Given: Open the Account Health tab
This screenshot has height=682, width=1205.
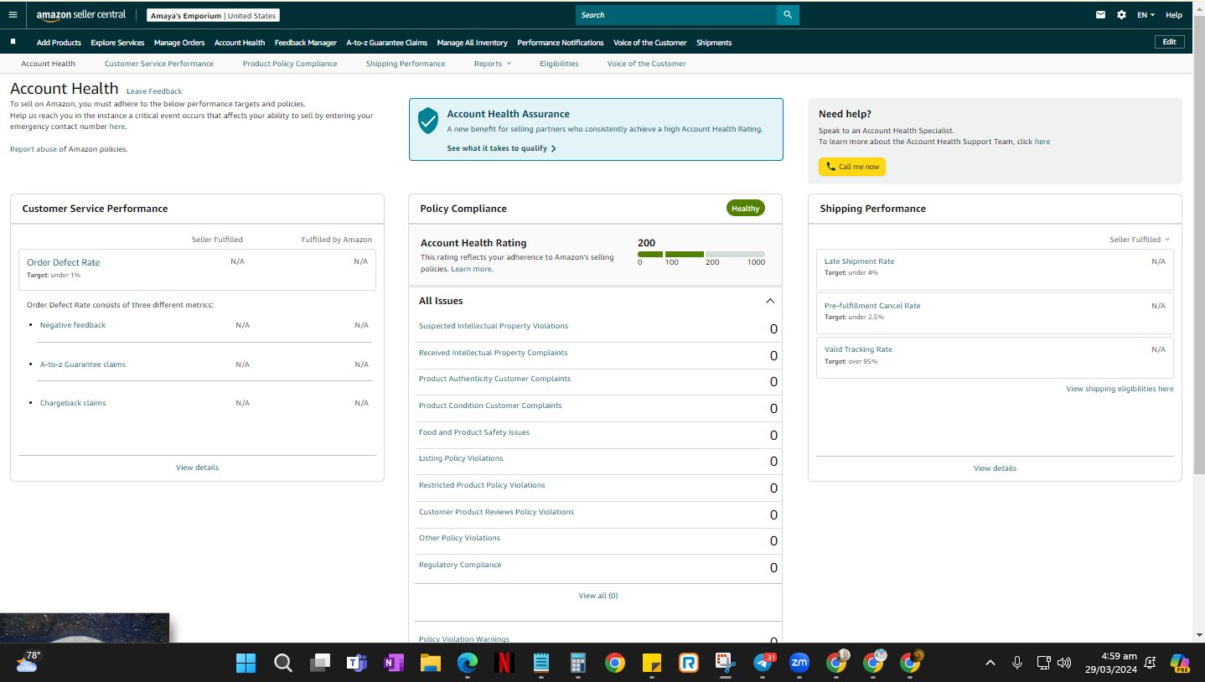Looking at the screenshot, I should coord(48,64).
